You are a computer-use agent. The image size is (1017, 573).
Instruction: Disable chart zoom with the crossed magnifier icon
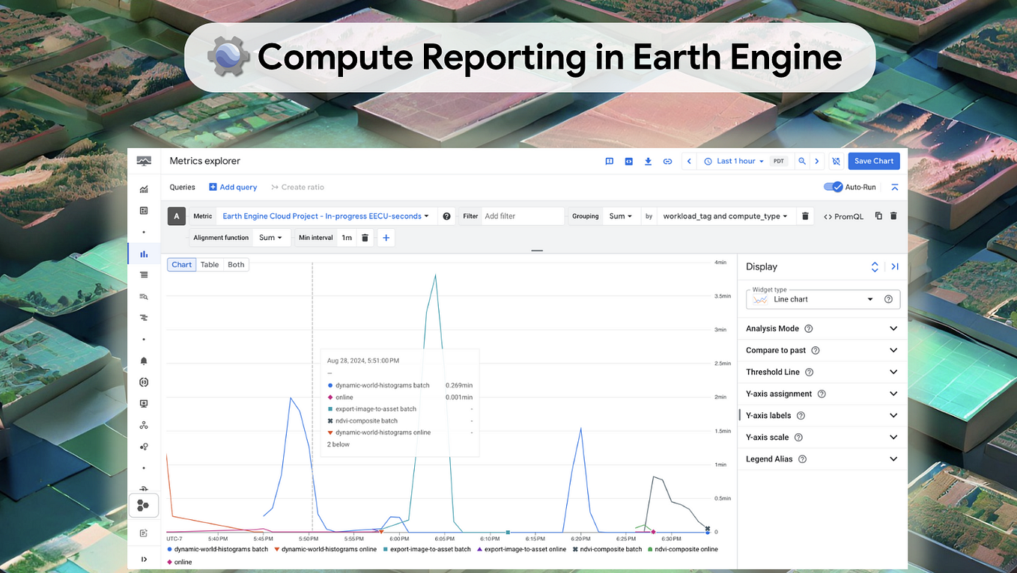point(836,161)
